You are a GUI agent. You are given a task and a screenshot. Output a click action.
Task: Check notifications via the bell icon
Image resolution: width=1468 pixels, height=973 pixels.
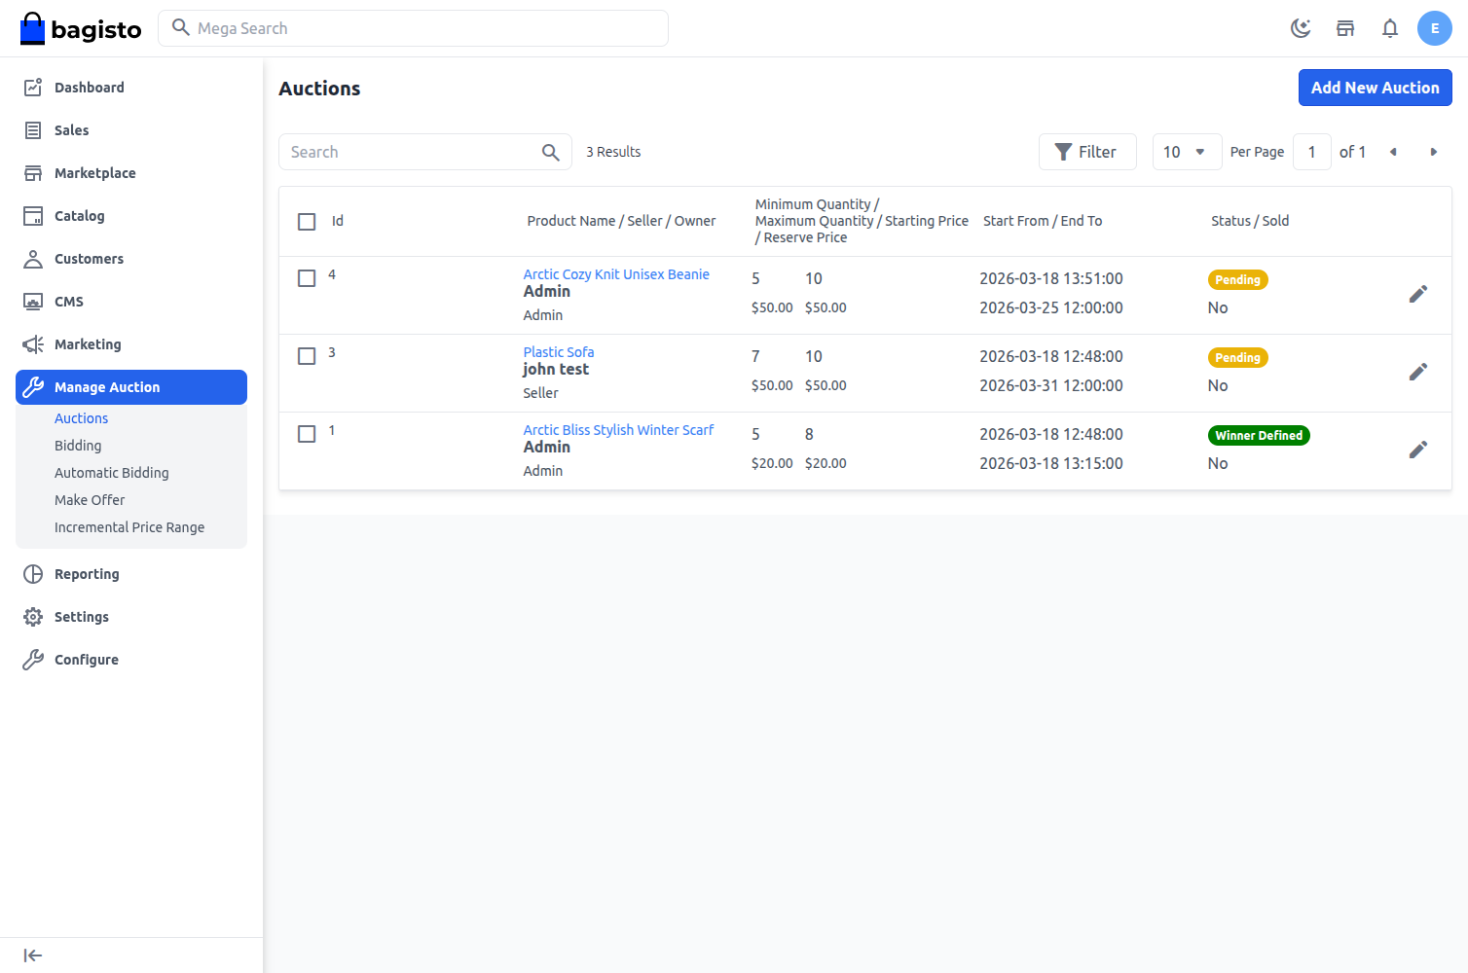pyautogui.click(x=1389, y=28)
